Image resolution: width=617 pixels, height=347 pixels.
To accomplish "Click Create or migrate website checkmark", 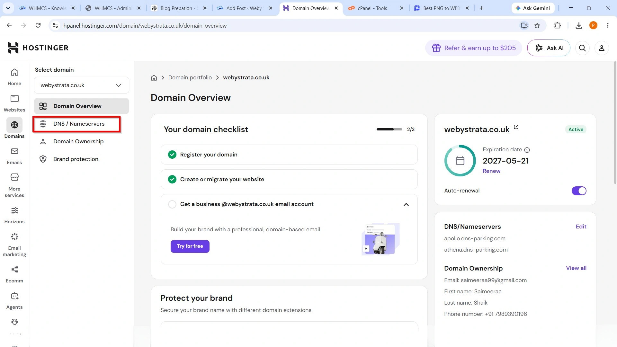I will pyautogui.click(x=172, y=179).
